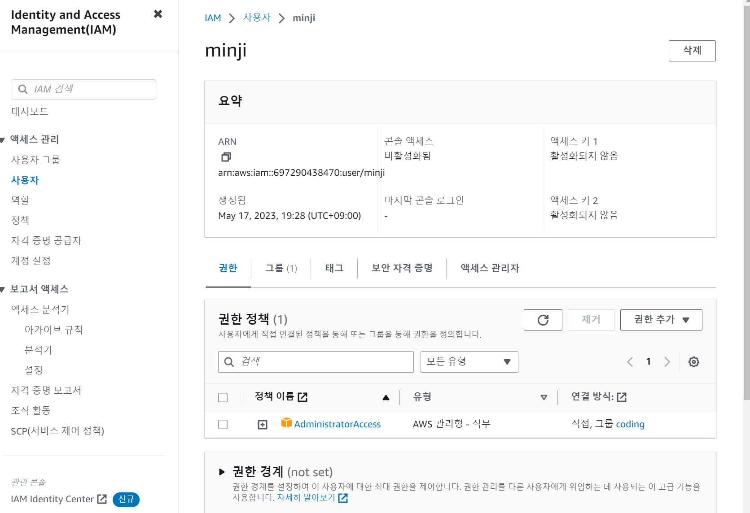Open 사용자 그룹 in the sidebar
750x513 pixels.
[x=35, y=160]
